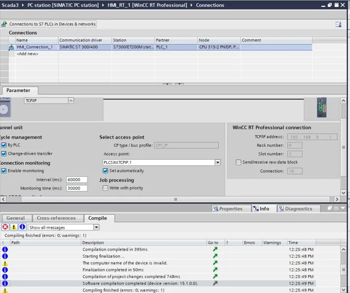This screenshot has height=293, width=350.
Task: Open the Diagnostics tab
Action: click(x=298, y=208)
